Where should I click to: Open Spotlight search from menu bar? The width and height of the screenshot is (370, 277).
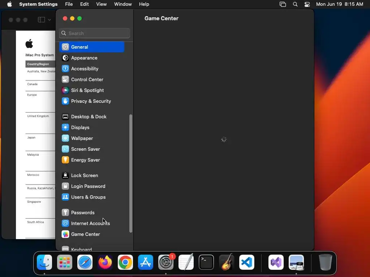point(295,4)
